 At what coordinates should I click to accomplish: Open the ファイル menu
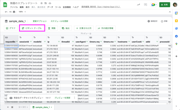14,7
